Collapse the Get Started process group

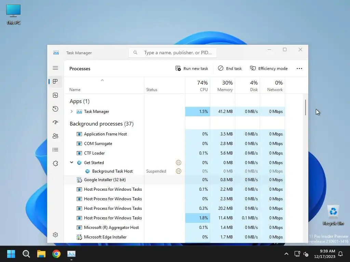71,162
